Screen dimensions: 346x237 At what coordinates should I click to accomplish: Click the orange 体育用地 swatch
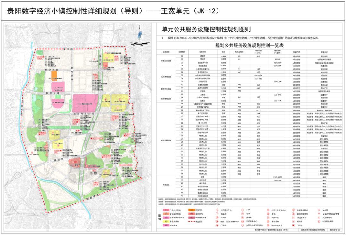192,210
